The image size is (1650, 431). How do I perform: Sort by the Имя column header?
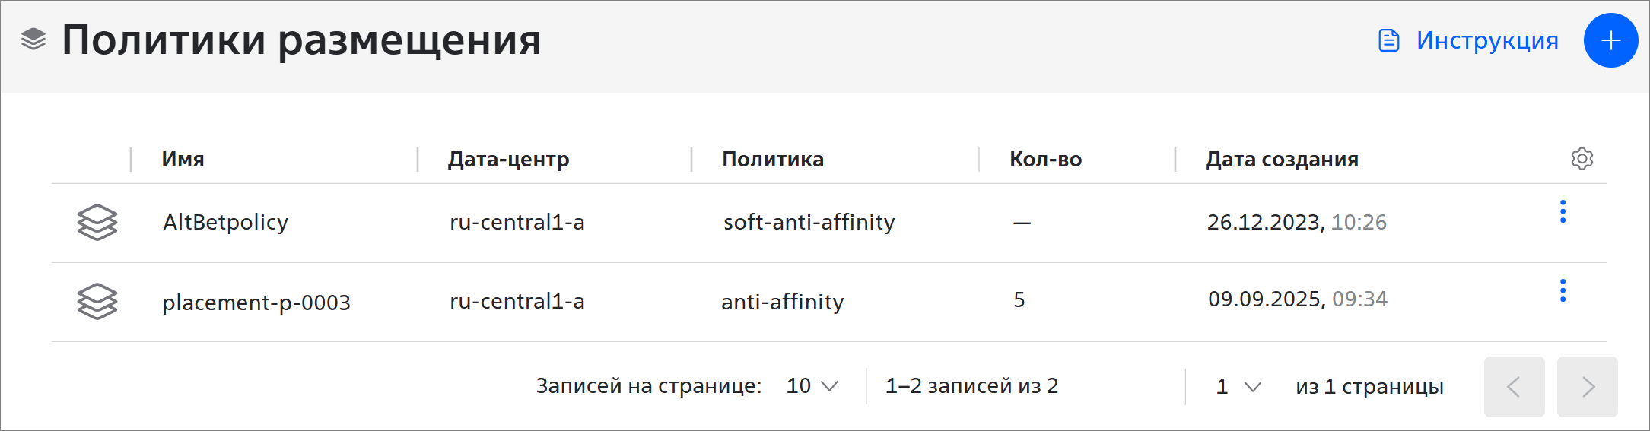183,160
